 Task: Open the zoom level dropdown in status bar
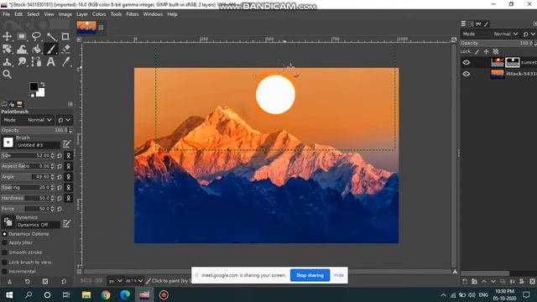(134, 281)
